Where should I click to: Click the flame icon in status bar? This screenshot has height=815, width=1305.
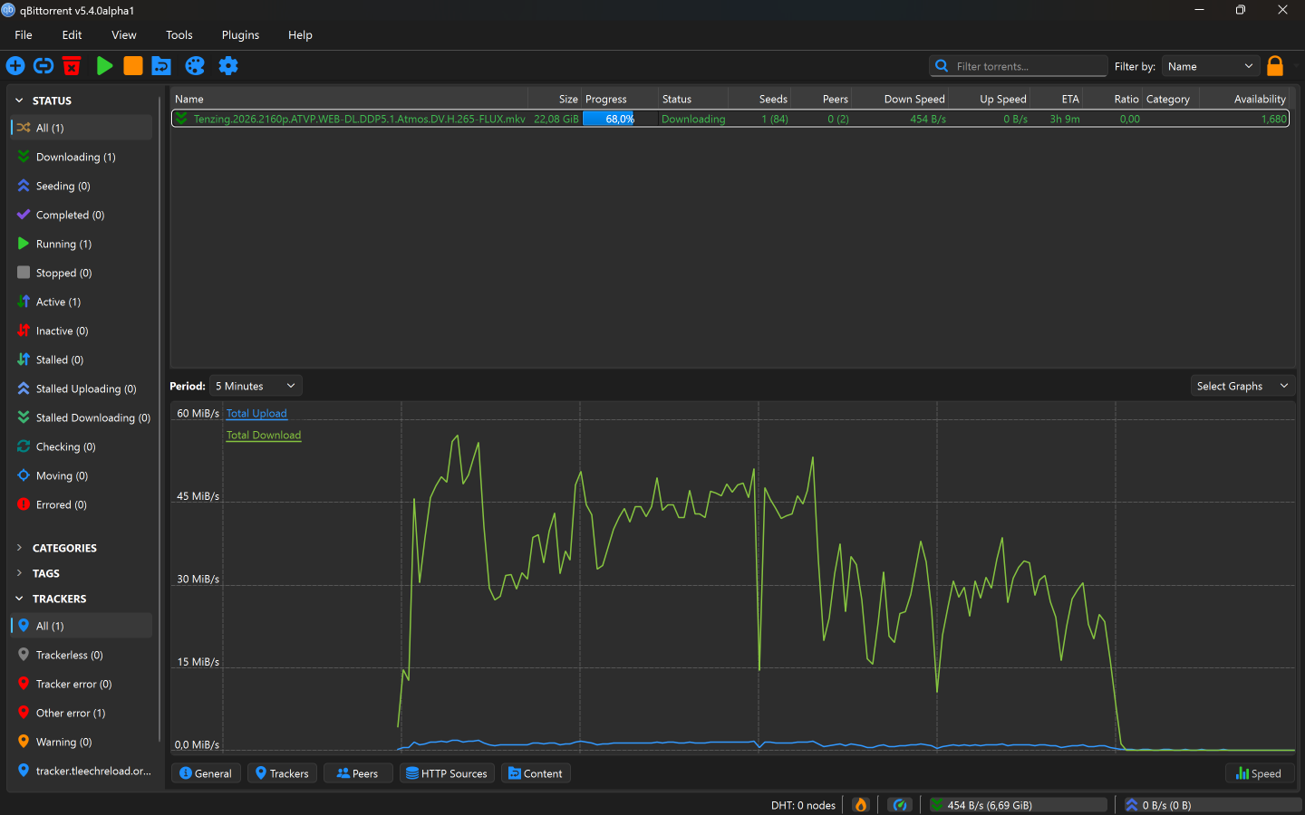pos(860,805)
